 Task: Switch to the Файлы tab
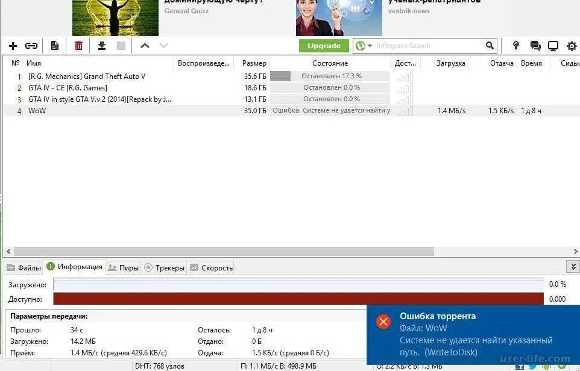[24, 268]
